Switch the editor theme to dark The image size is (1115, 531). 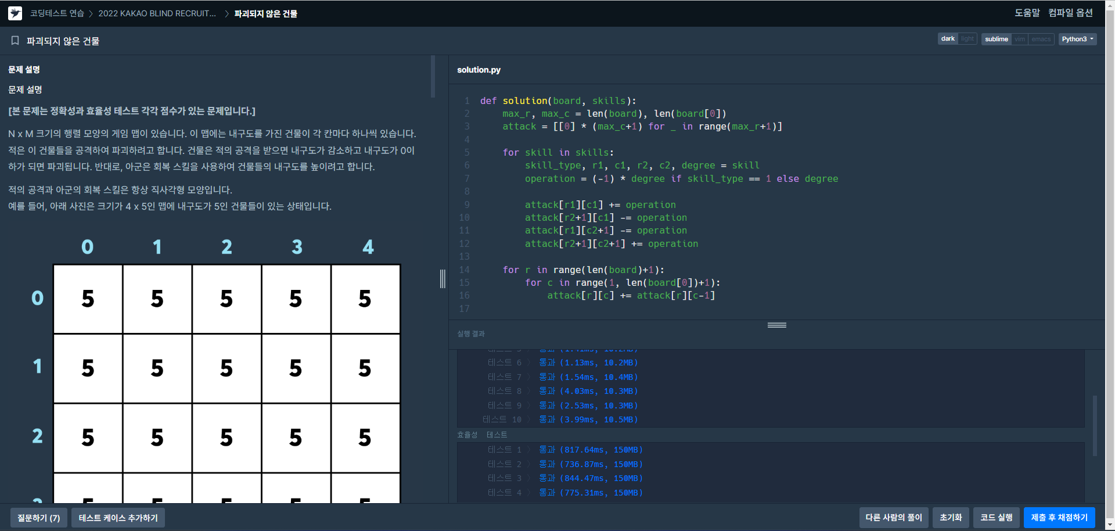pyautogui.click(x=948, y=39)
